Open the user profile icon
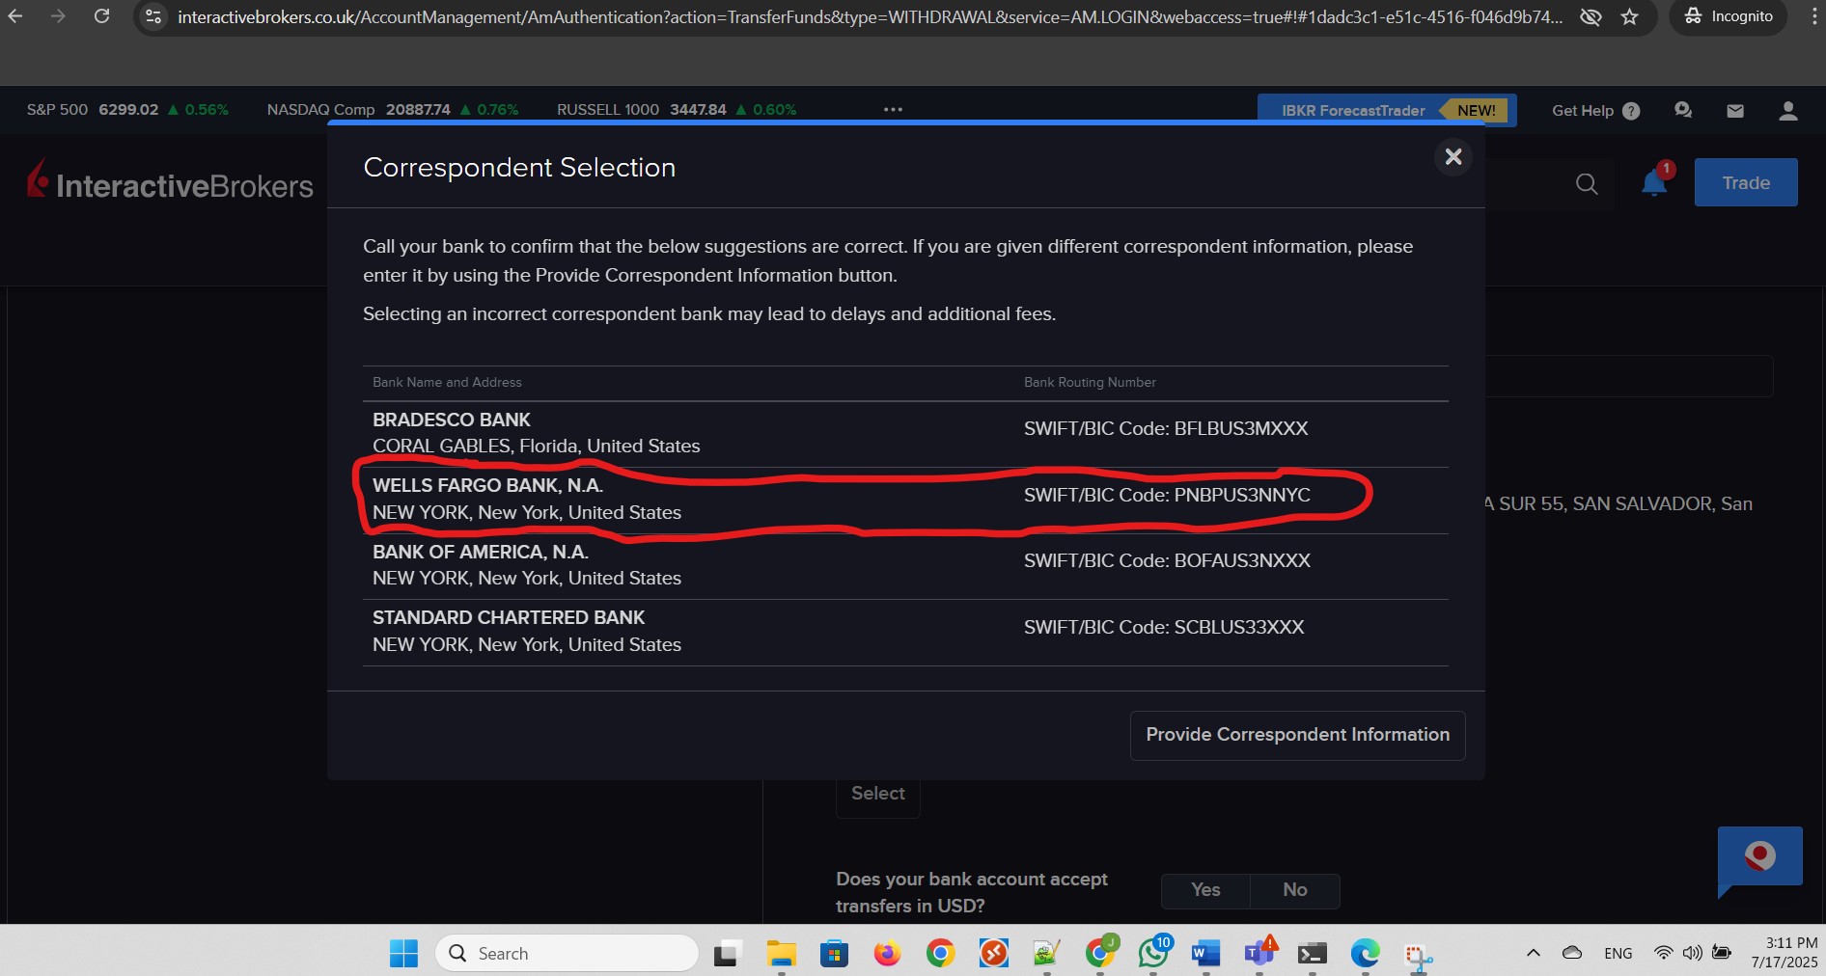This screenshot has width=1826, height=976. point(1787,111)
